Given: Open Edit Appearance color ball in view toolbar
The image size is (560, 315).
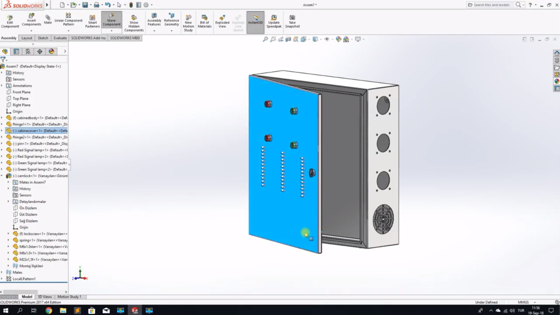Looking at the screenshot, I should click(x=338, y=39).
